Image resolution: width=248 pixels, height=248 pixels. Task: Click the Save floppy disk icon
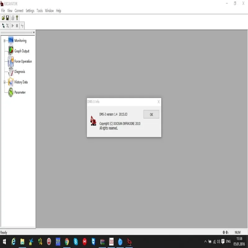click(x=7, y=18)
